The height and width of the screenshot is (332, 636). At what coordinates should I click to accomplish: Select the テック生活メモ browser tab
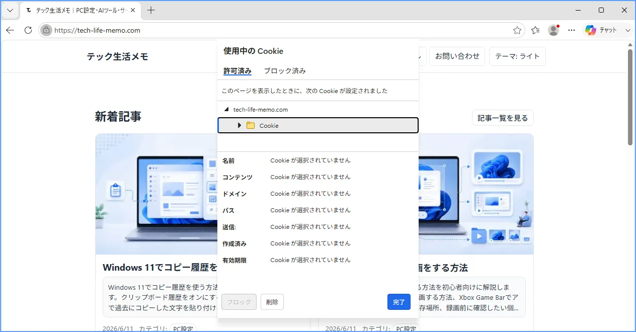pos(81,10)
